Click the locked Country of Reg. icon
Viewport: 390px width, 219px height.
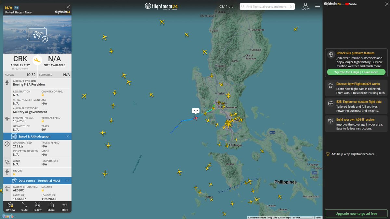(x=43, y=95)
